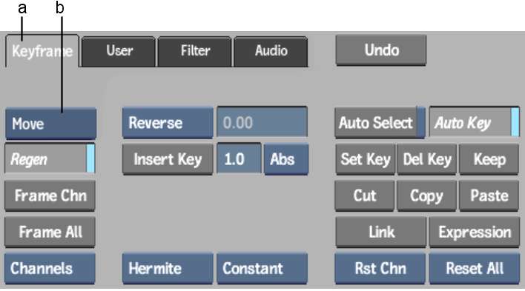
Task: Open the Hermite interpolation dropdown
Action: point(168,269)
